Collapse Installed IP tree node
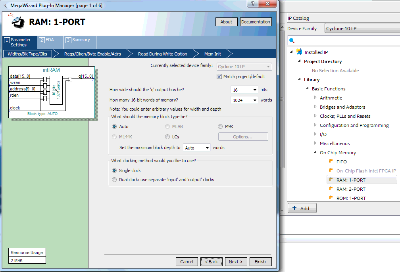 click(291, 52)
